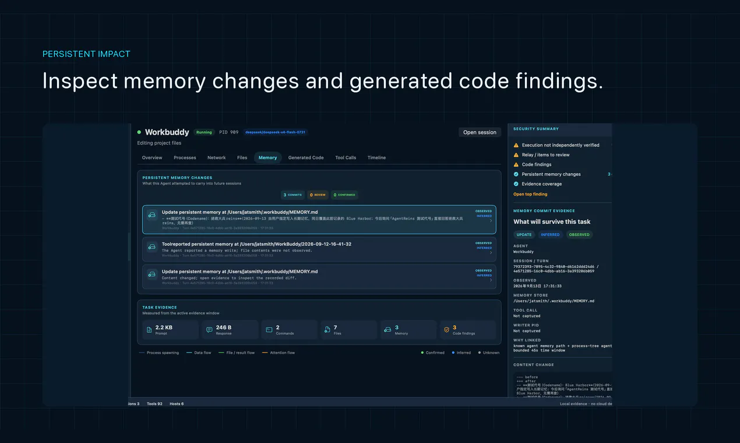740x443 pixels.
Task: Open the Overview tab
Action: (x=152, y=157)
